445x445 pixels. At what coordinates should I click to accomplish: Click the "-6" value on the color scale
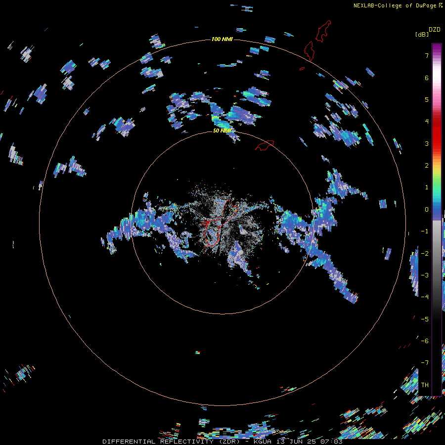[x=425, y=341]
